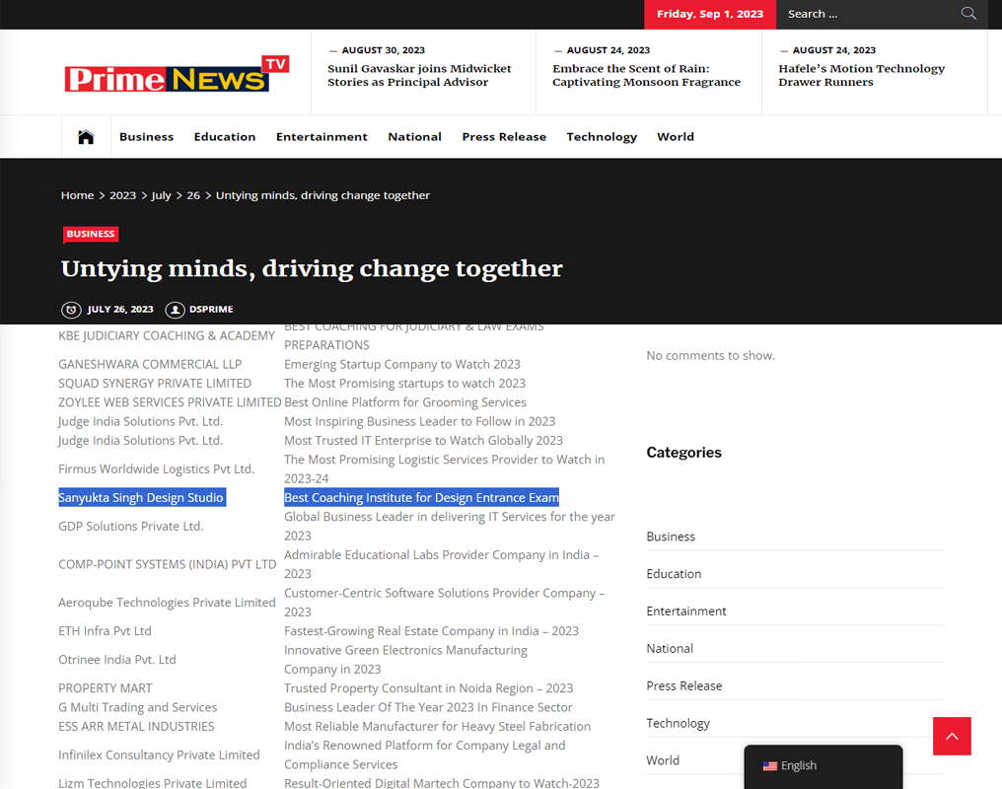Select Education in sidebar Categories
1002x789 pixels.
tap(674, 574)
